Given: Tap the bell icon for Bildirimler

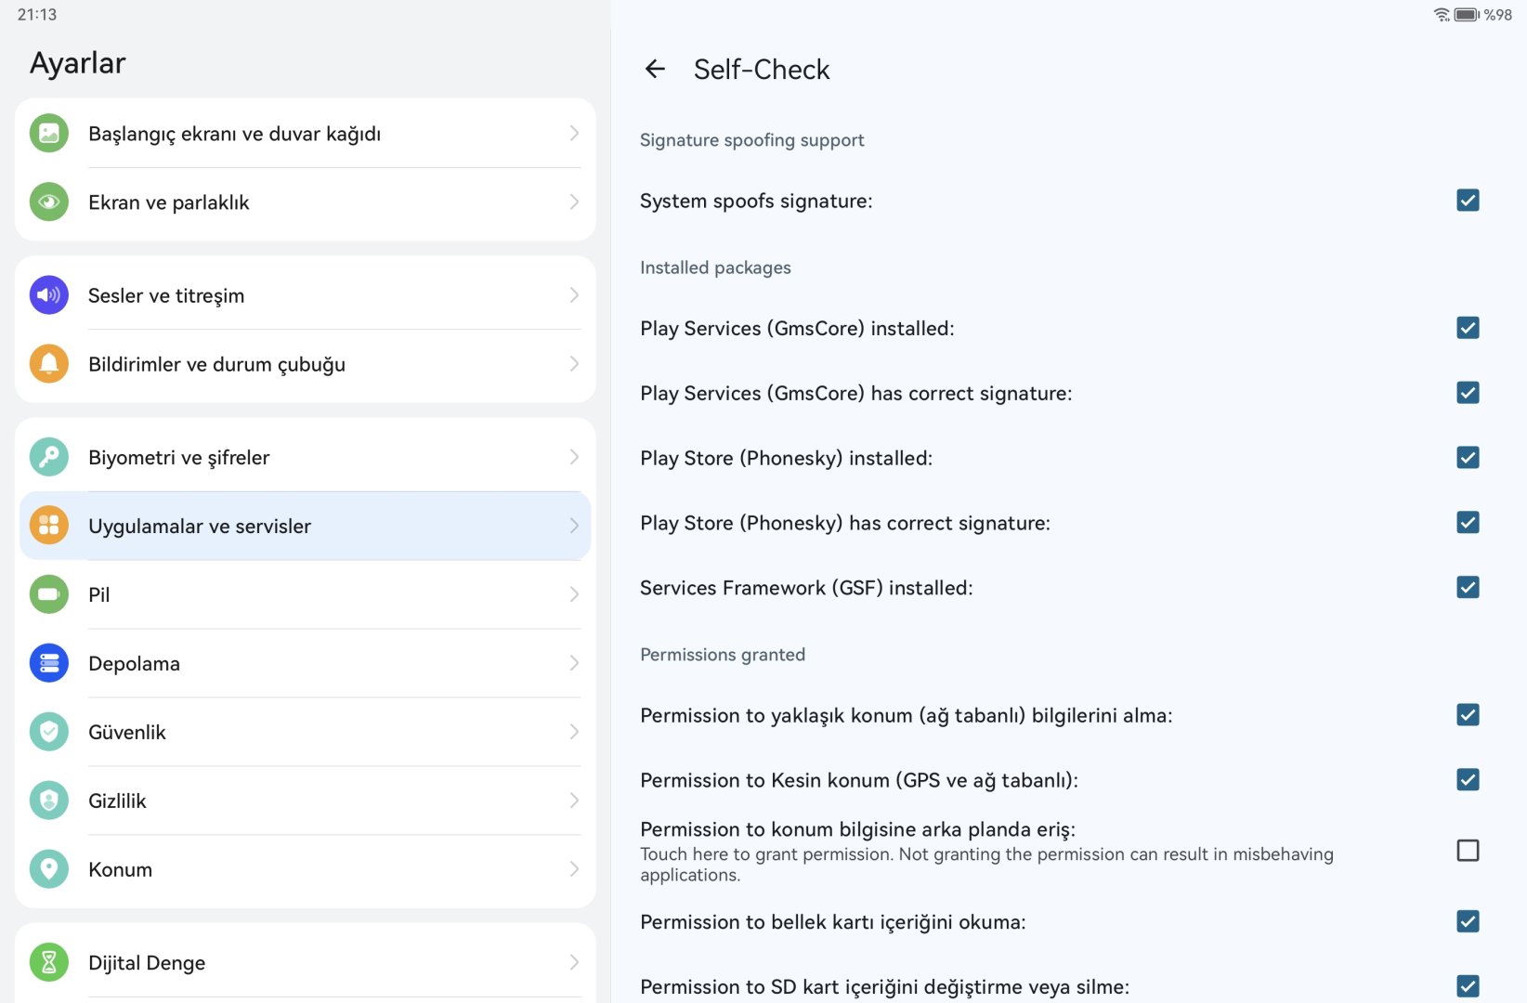Looking at the screenshot, I should click(49, 364).
